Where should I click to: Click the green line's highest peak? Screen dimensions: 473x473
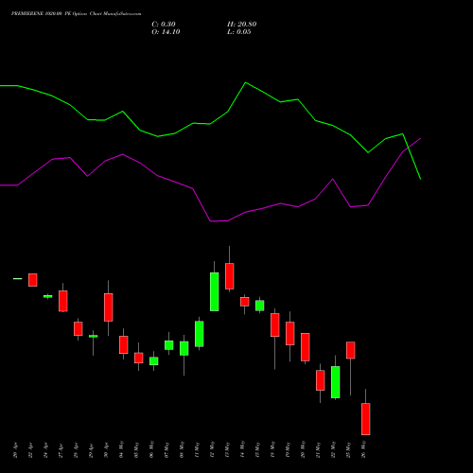tap(246, 82)
